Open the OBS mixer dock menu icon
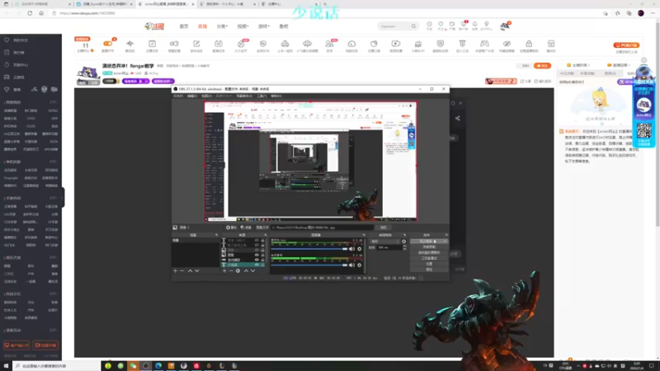Viewport: 660px width, 371px height. (x=364, y=235)
